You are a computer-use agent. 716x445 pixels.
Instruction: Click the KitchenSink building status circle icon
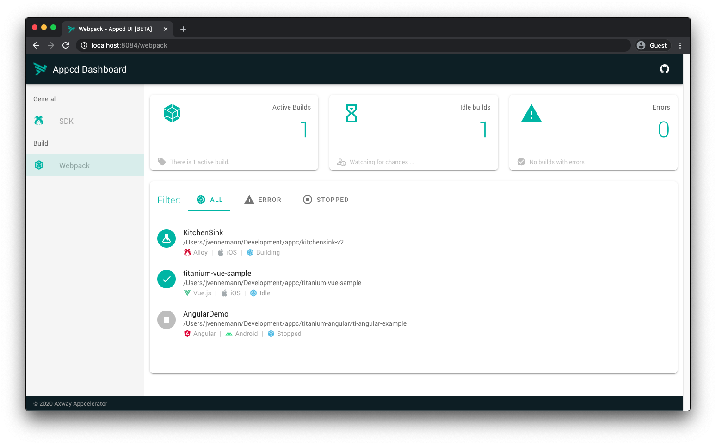167,238
